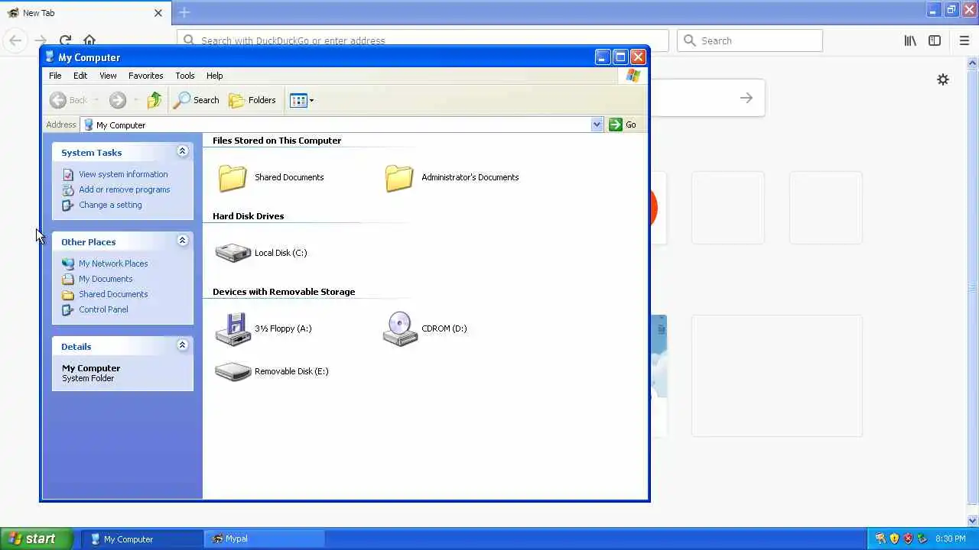Click the new tab search arrow button
Viewport: 979px width, 550px height.
(x=746, y=98)
